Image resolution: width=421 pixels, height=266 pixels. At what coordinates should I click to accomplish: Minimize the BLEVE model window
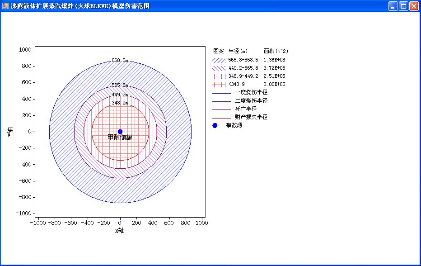click(393, 6)
